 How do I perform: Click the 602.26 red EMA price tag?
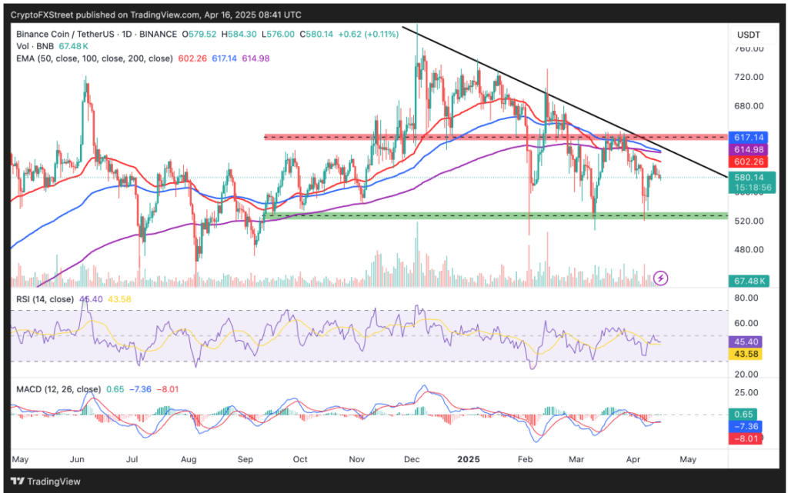749,162
